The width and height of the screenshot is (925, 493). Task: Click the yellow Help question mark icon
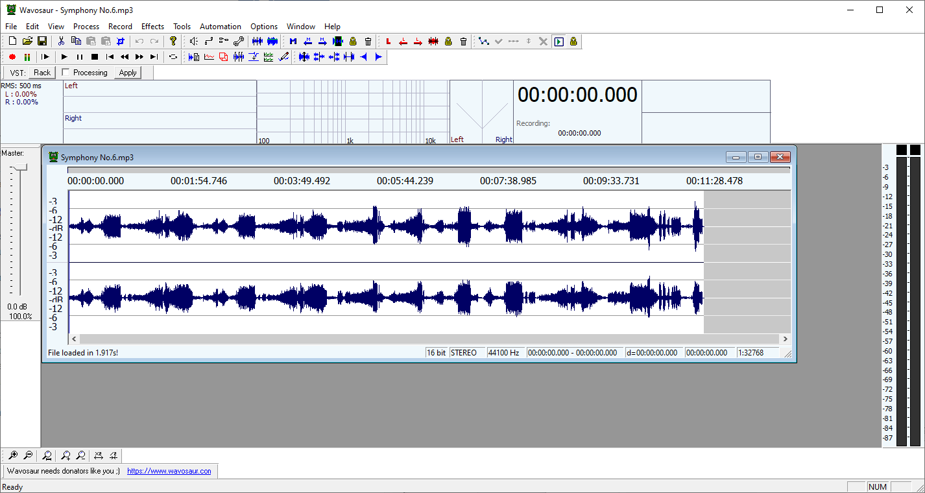[x=173, y=42]
